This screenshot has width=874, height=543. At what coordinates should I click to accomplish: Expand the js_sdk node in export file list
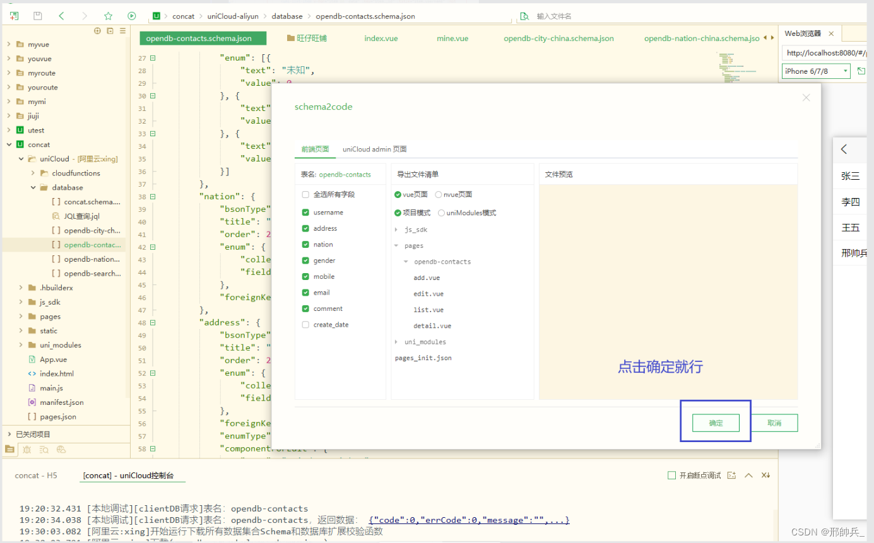(396, 230)
